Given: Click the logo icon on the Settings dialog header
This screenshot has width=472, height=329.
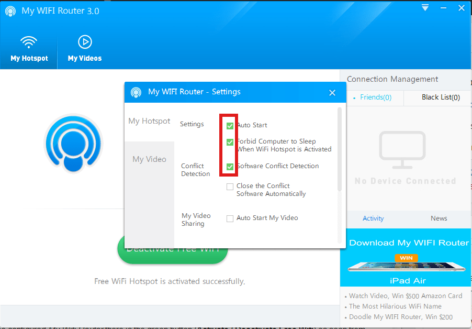Looking at the screenshot, I should [x=136, y=92].
